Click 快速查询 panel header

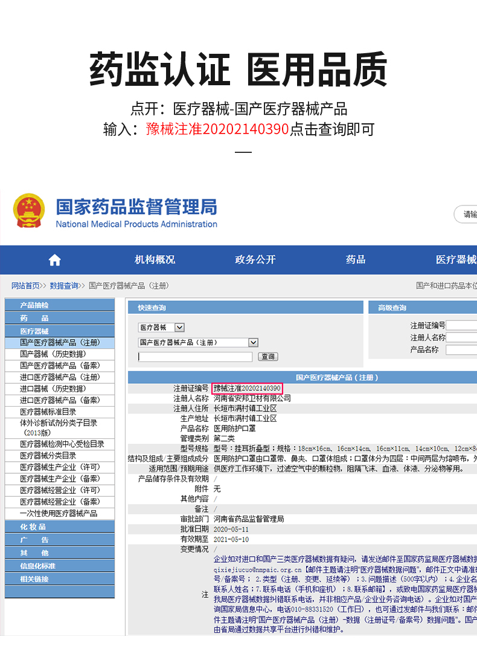246,308
